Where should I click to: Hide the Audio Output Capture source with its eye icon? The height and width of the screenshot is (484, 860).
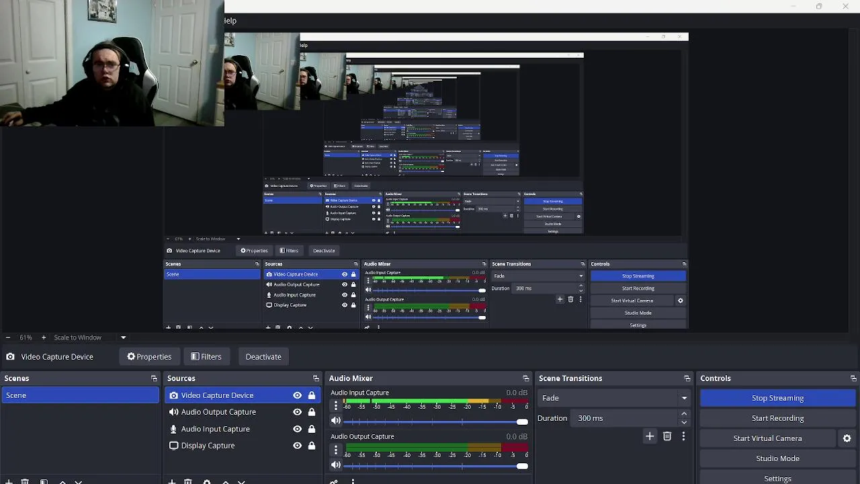click(297, 412)
